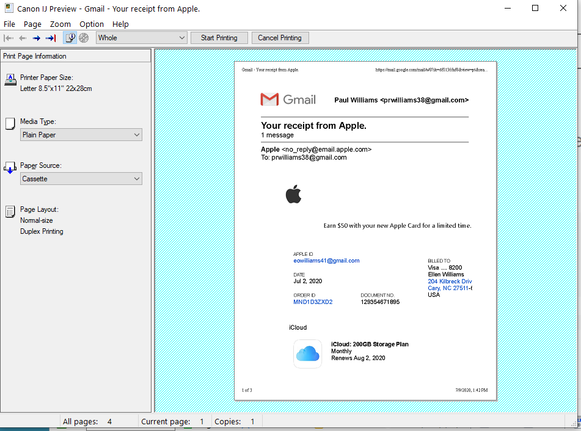Click the 'Duplex Printing' layout text
Image resolution: width=581 pixels, height=431 pixels.
(42, 231)
